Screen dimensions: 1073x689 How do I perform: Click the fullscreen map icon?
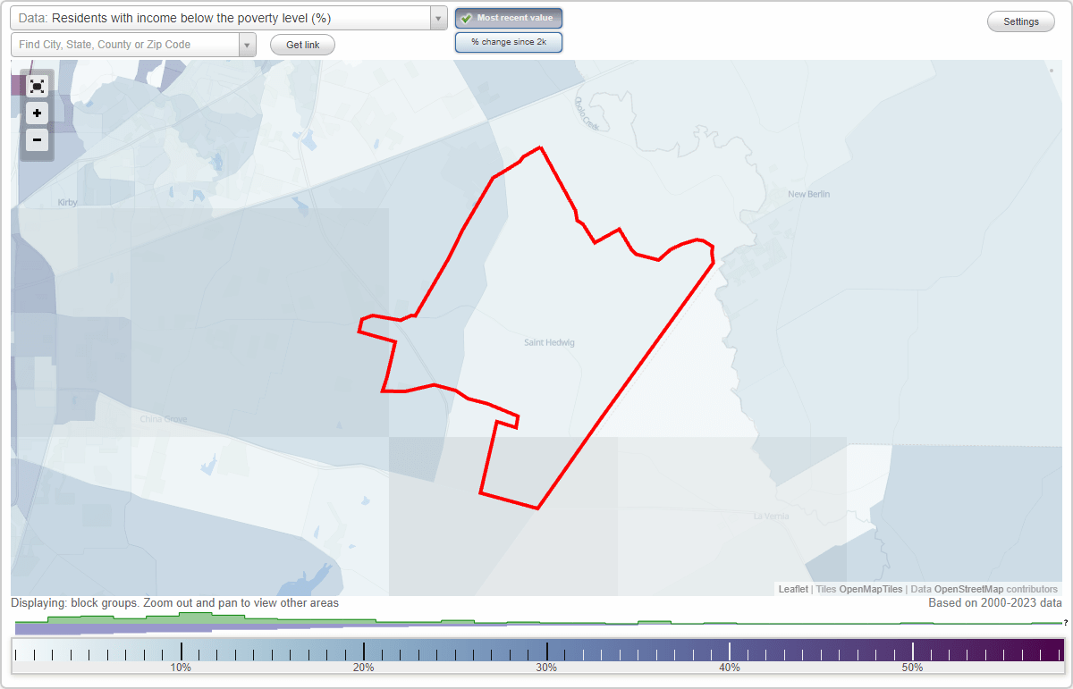(x=37, y=86)
